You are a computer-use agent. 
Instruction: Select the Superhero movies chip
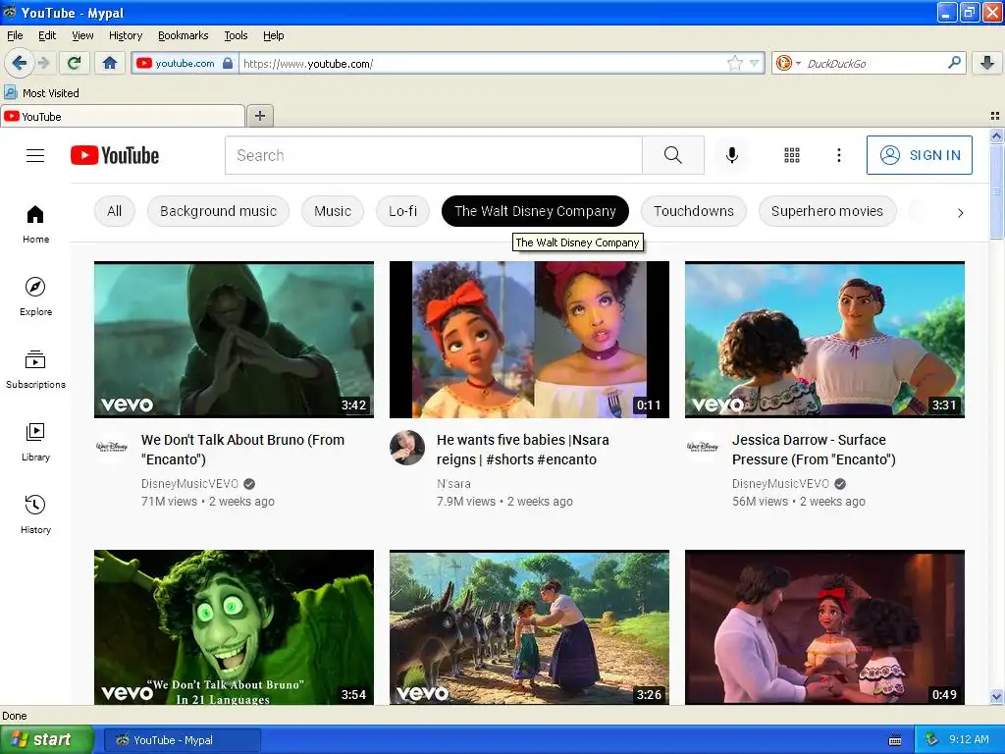pos(826,211)
